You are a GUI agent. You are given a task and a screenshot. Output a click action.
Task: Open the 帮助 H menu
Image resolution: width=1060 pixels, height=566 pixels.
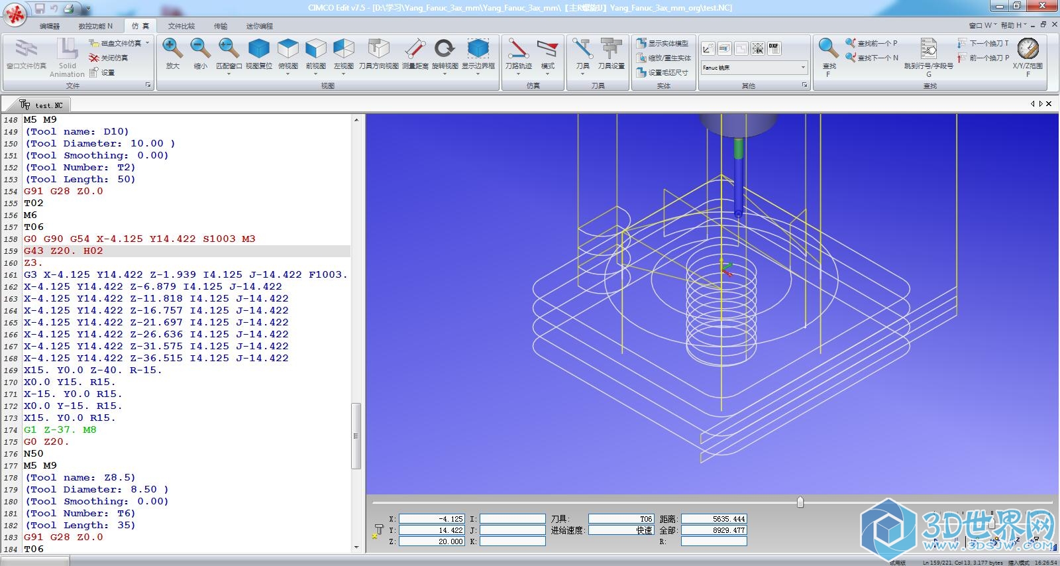pyautogui.click(x=1014, y=25)
